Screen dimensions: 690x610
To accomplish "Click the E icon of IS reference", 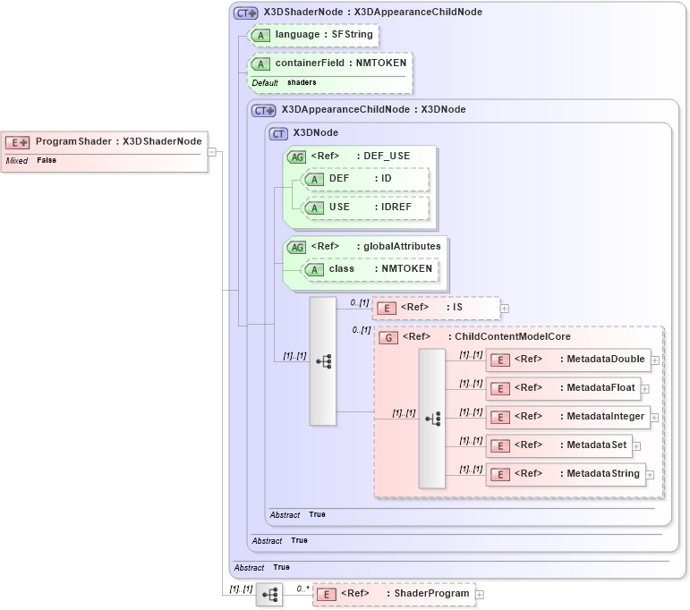I will click(387, 309).
